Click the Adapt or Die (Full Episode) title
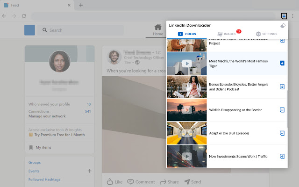Screen dimensions: 299x187 pyautogui.click(x=229, y=133)
